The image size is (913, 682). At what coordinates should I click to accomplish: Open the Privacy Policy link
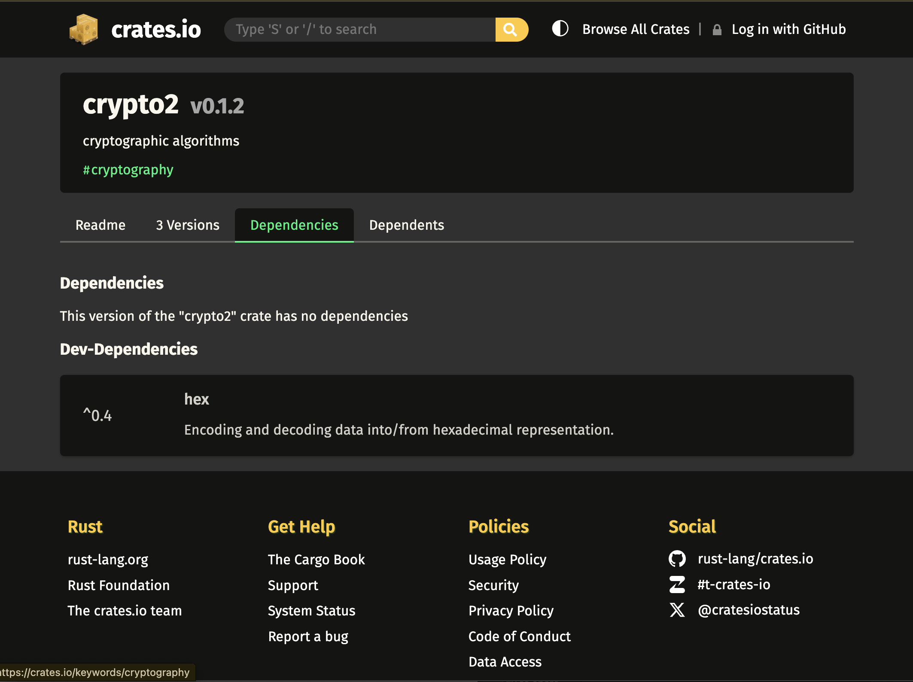[511, 611]
